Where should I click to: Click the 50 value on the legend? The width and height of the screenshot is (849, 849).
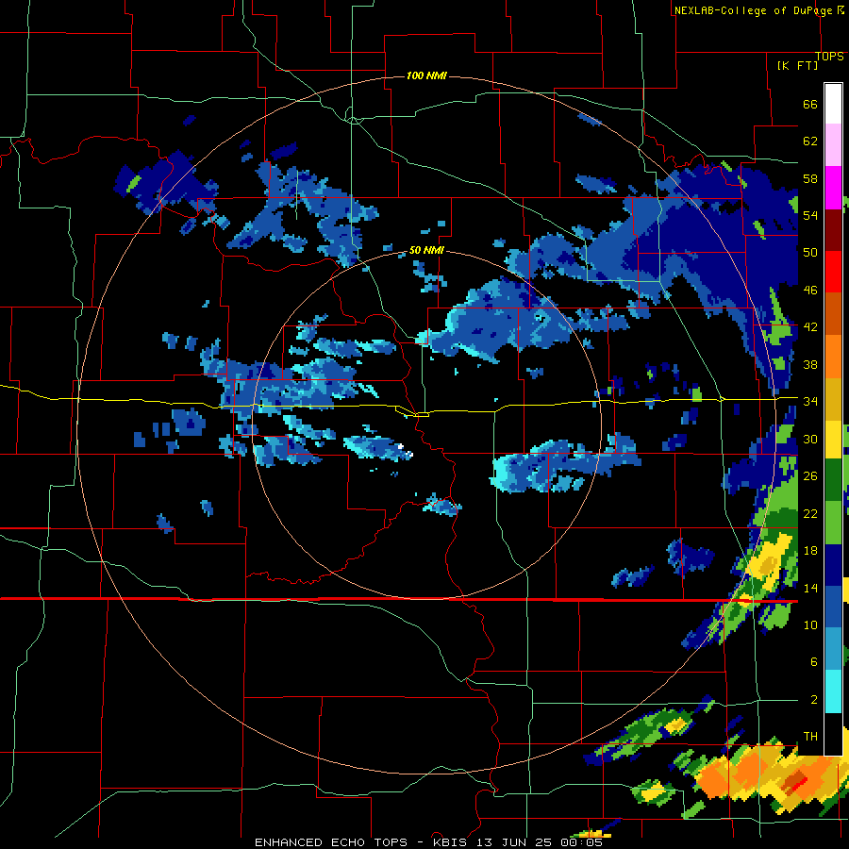810,252
